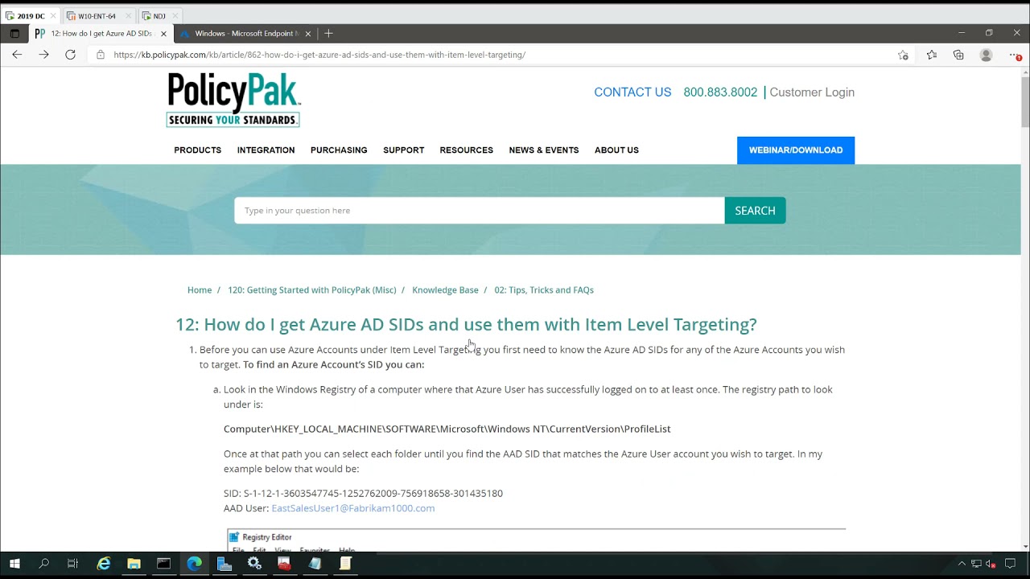The width and height of the screenshot is (1030, 579).
Task: Click the article title heading
Action: point(466,325)
